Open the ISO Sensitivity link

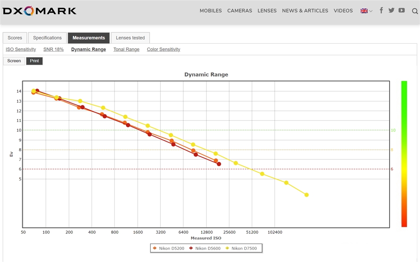[x=21, y=50]
